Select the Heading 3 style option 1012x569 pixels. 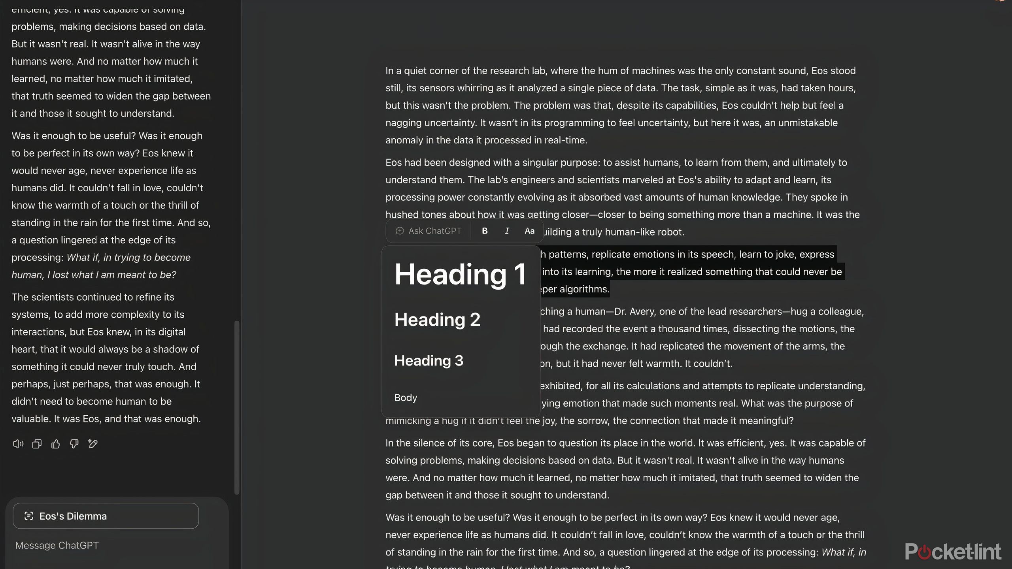tap(429, 360)
